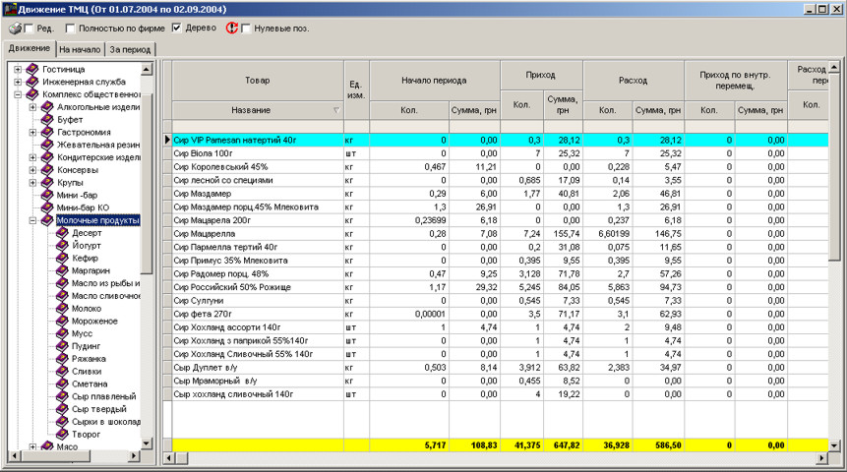Screen dimensions: 847x472
Task: Click the horizontal scrollbar right arrow
Action: (x=822, y=458)
